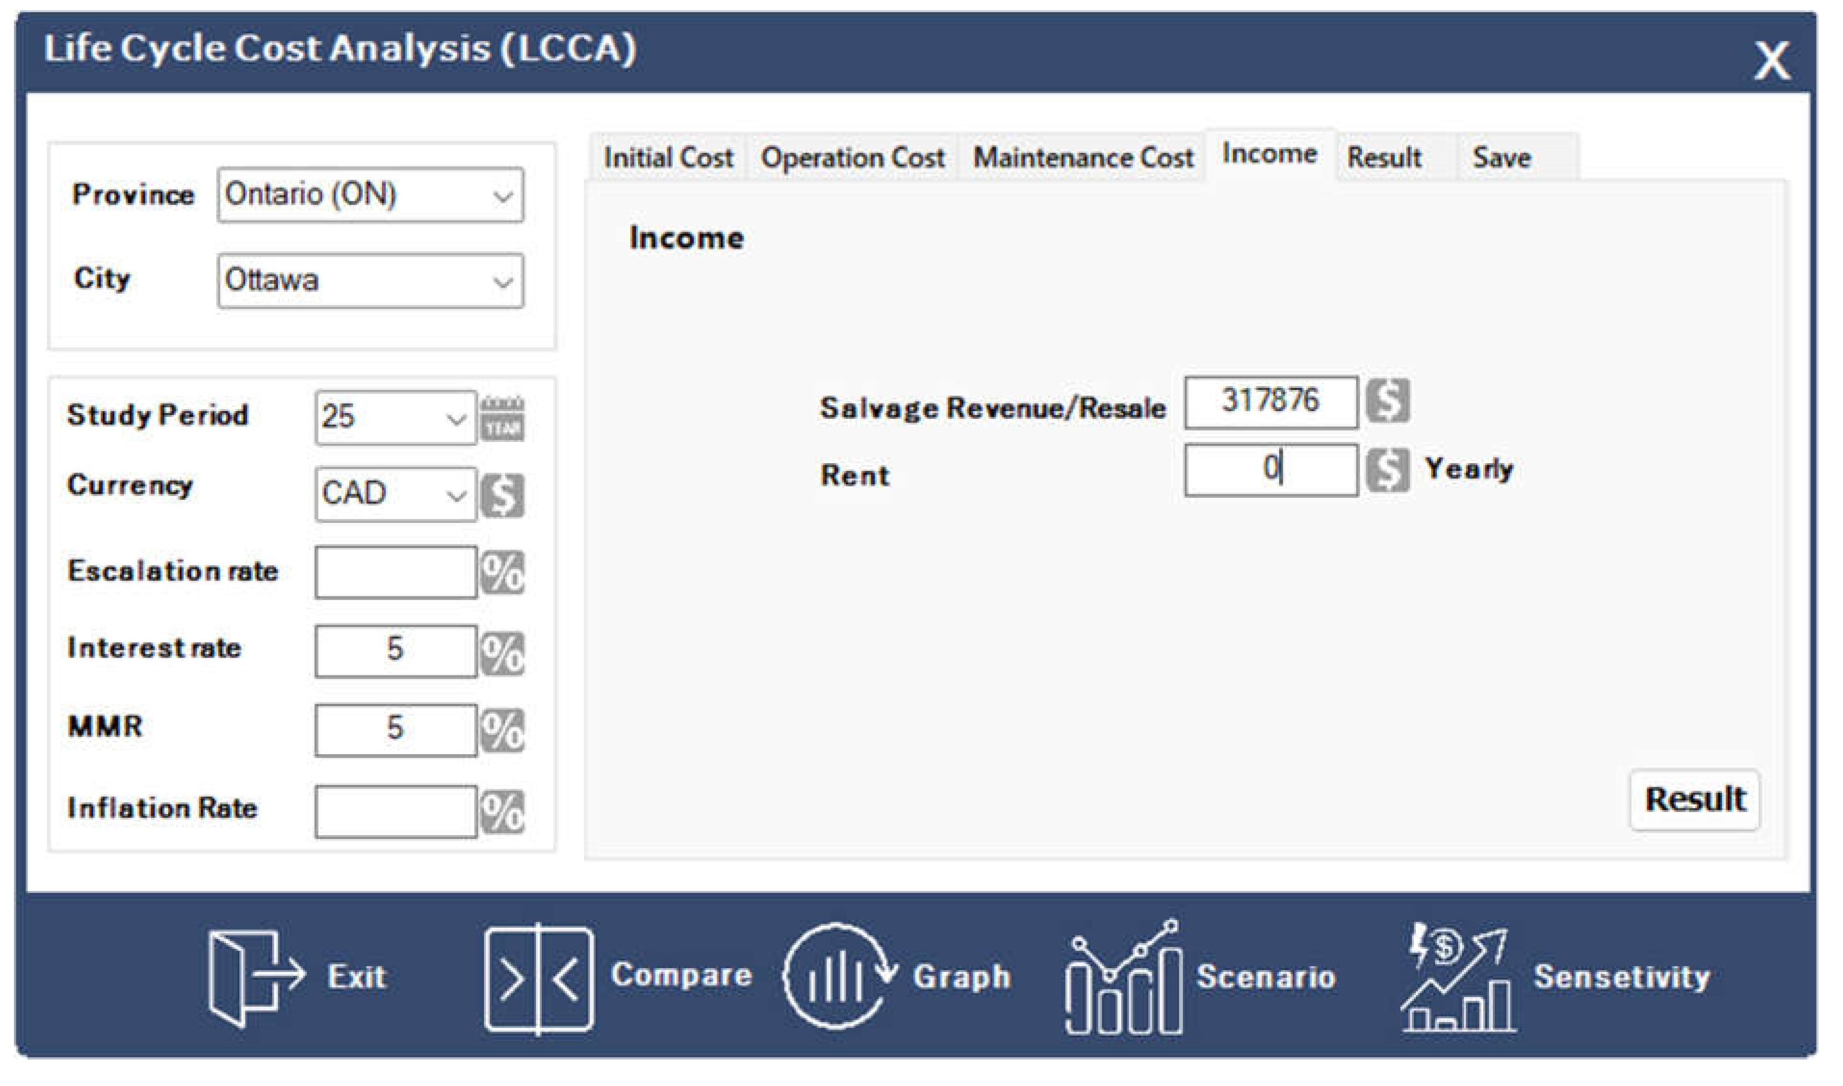Open the Maintenance Cost tab
The height and width of the screenshot is (1086, 1843).
coord(1083,158)
